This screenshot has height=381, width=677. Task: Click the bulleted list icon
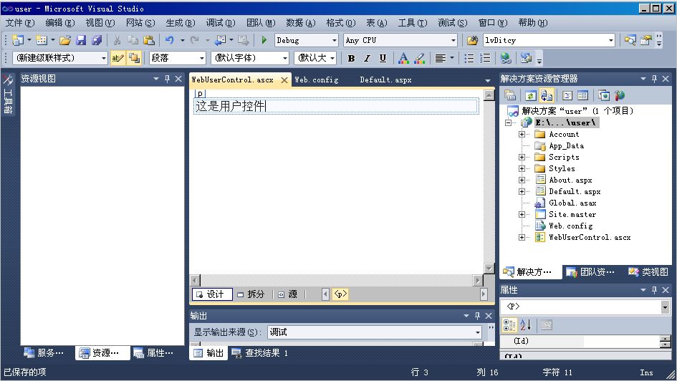[x=469, y=58]
